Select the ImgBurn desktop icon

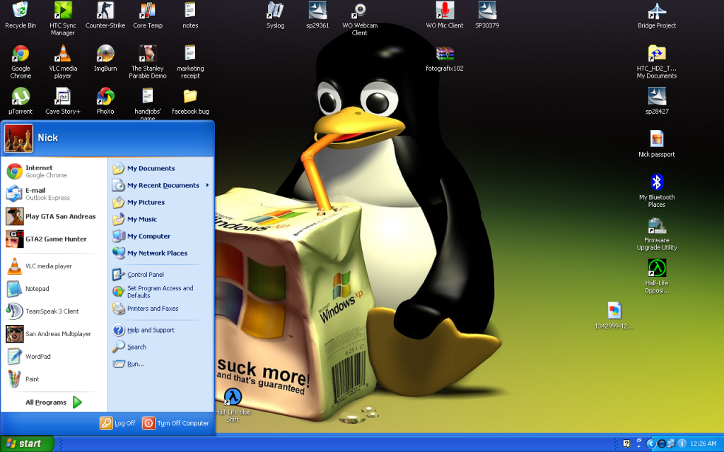click(105, 58)
